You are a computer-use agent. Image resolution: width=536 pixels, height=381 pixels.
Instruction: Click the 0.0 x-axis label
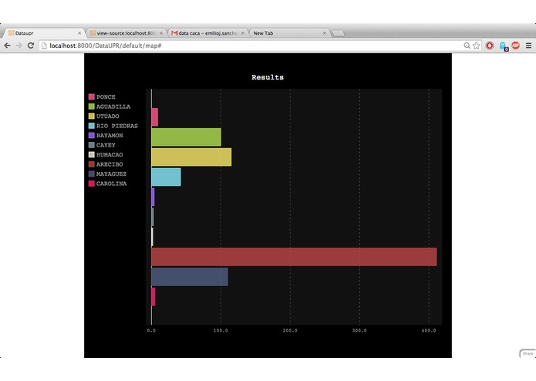tap(151, 330)
